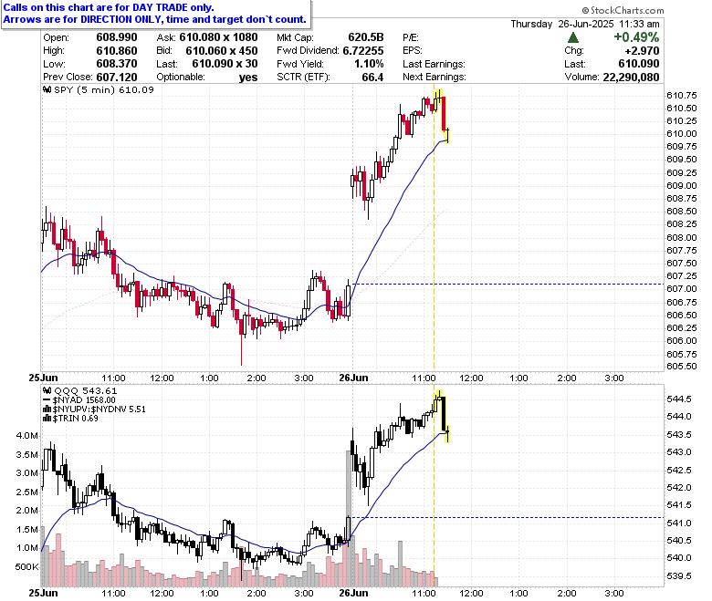Click the blue dashed line on QQQ panel
Viewport: 712px width, 601px height.
click(508, 517)
